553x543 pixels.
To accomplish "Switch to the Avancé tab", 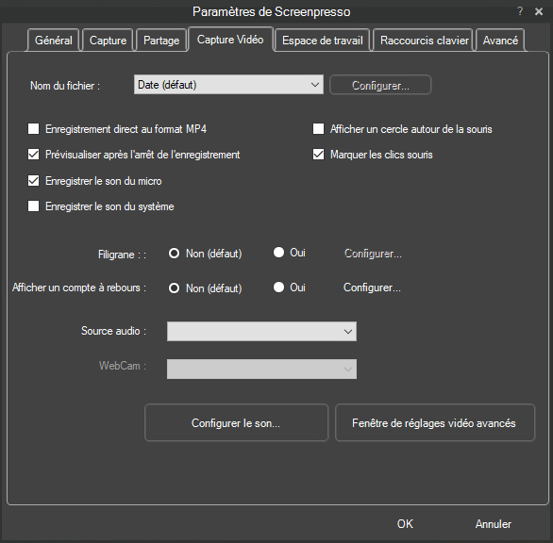I will [x=500, y=41].
